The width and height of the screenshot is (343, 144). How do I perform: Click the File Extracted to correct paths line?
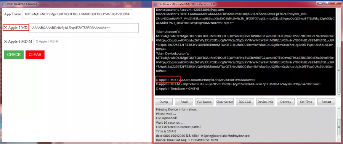click(178, 127)
